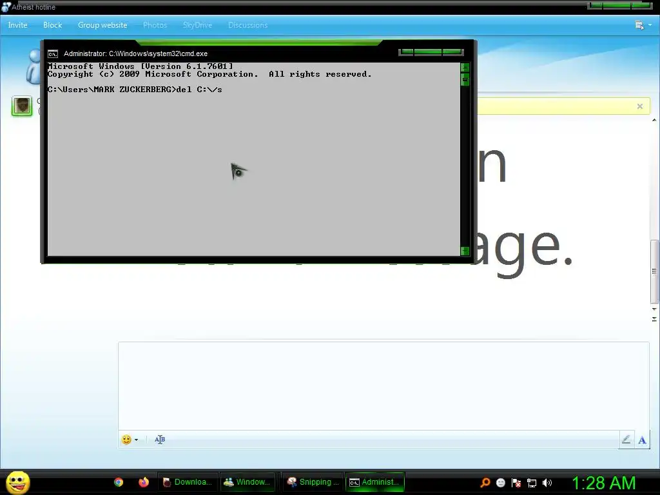
Task: Switch to the Snipping Tool taskbar button
Action: (313, 482)
